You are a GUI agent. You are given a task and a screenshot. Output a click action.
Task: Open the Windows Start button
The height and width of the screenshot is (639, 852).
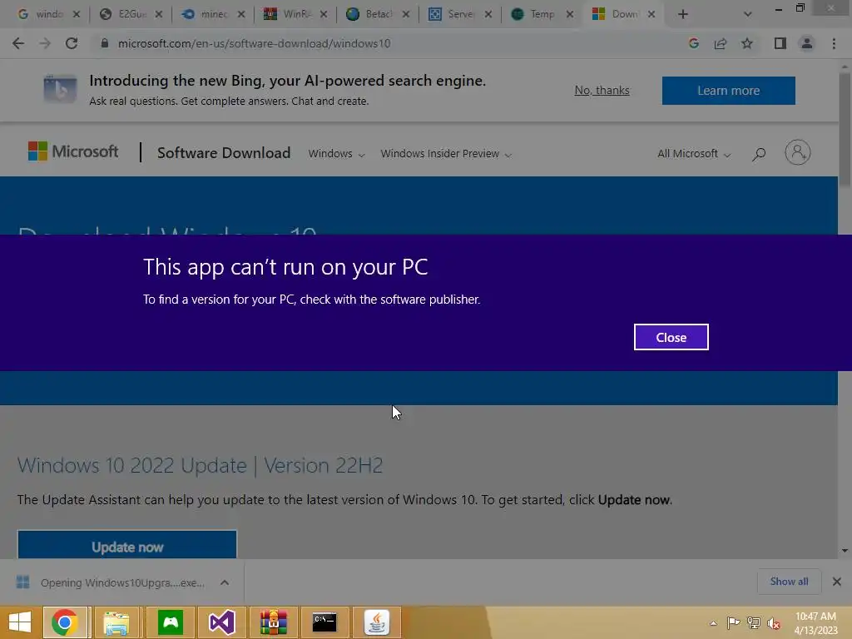tap(20, 622)
